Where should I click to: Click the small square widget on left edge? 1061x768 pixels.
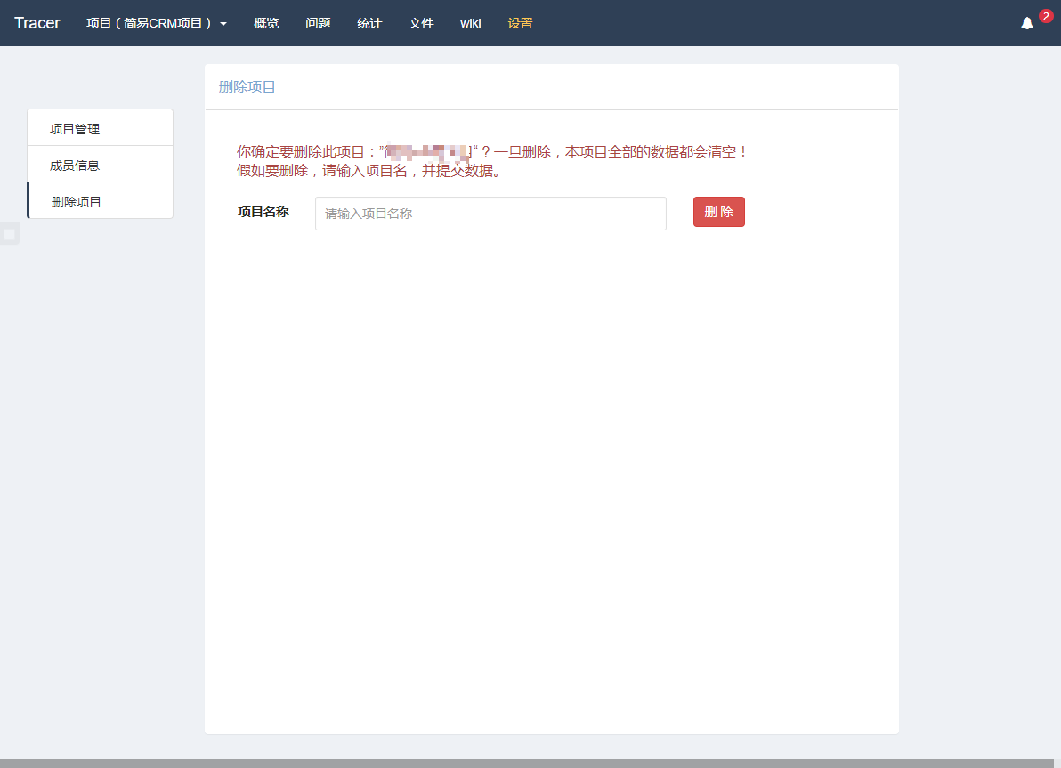[9, 234]
